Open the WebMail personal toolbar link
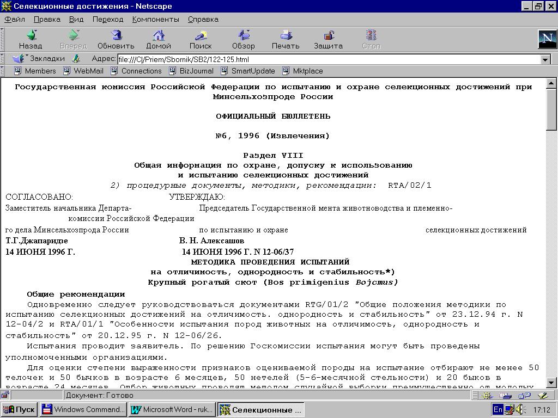The height and width of the screenshot is (418, 558). point(83,71)
